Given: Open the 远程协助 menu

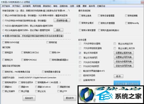Looking at the screenshot, I should pyautogui.click(x=64, y=6).
